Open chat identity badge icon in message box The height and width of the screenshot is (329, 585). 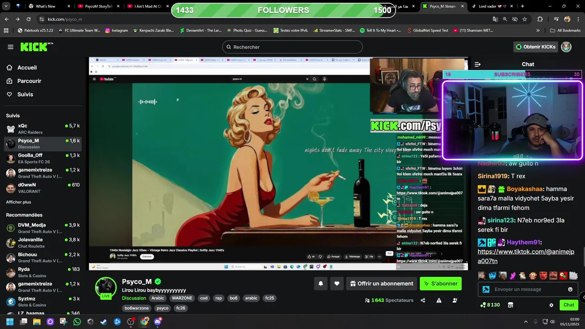coord(486,289)
